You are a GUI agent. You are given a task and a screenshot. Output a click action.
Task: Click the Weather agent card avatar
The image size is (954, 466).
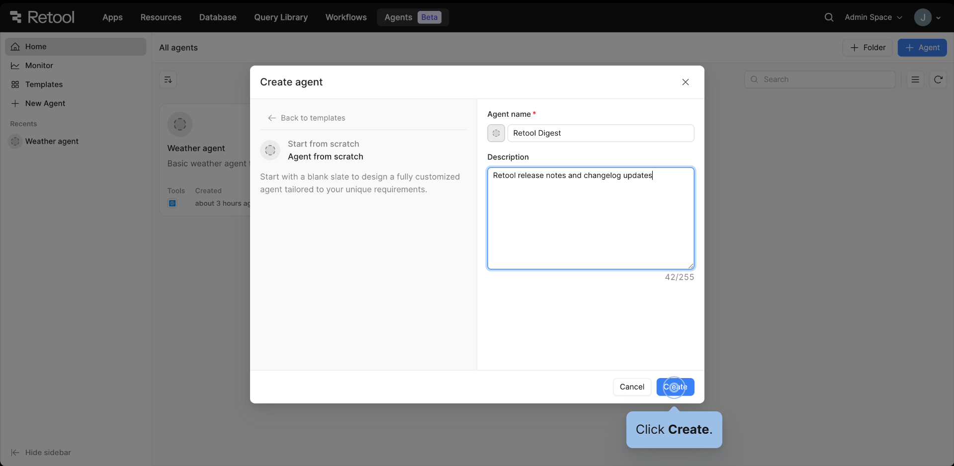pyautogui.click(x=180, y=124)
